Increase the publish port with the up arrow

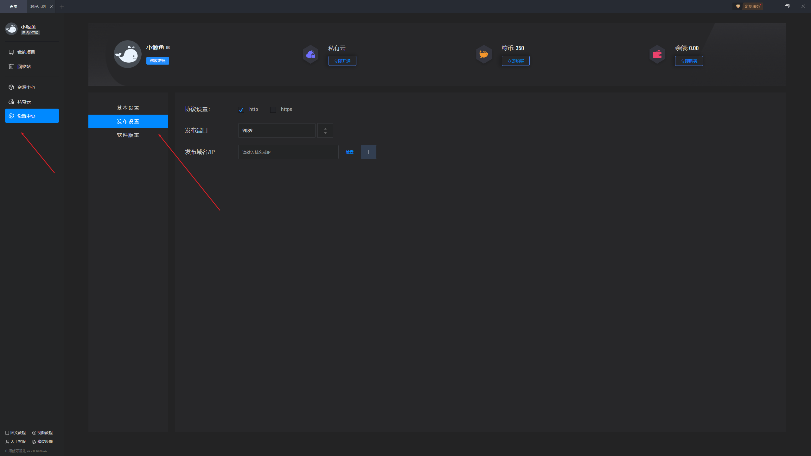325,128
